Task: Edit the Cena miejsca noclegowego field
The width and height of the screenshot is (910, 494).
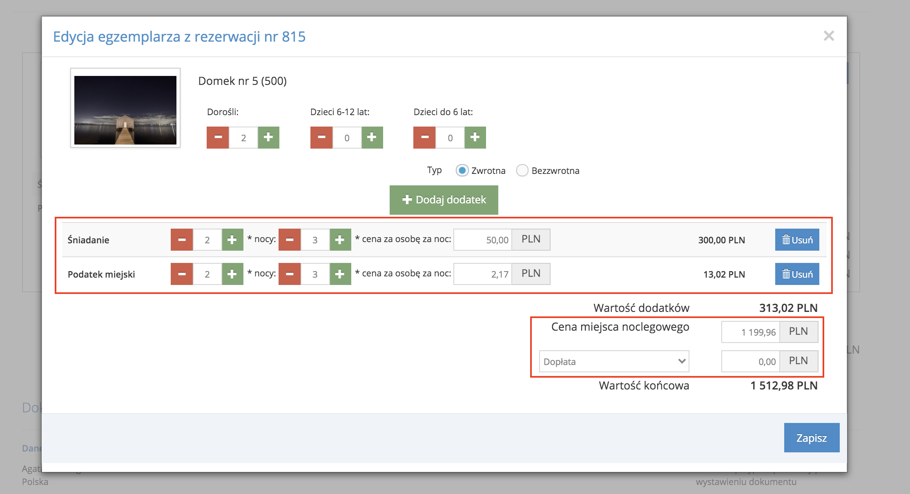Action: [751, 332]
